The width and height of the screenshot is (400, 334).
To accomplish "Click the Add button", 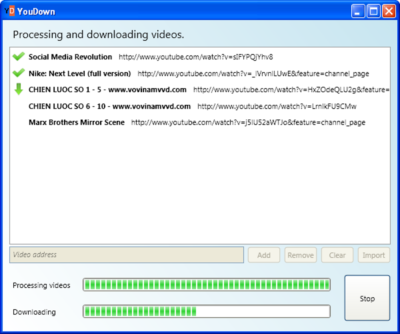I will pos(264,255).
